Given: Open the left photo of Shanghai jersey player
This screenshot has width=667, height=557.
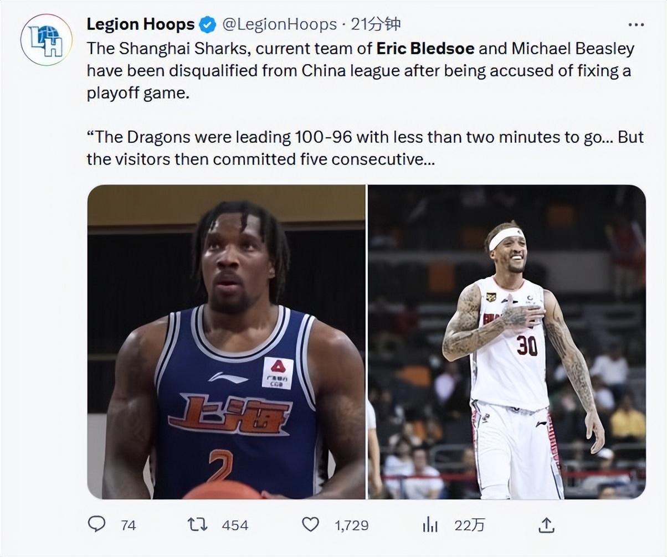Looking at the screenshot, I should click(226, 342).
